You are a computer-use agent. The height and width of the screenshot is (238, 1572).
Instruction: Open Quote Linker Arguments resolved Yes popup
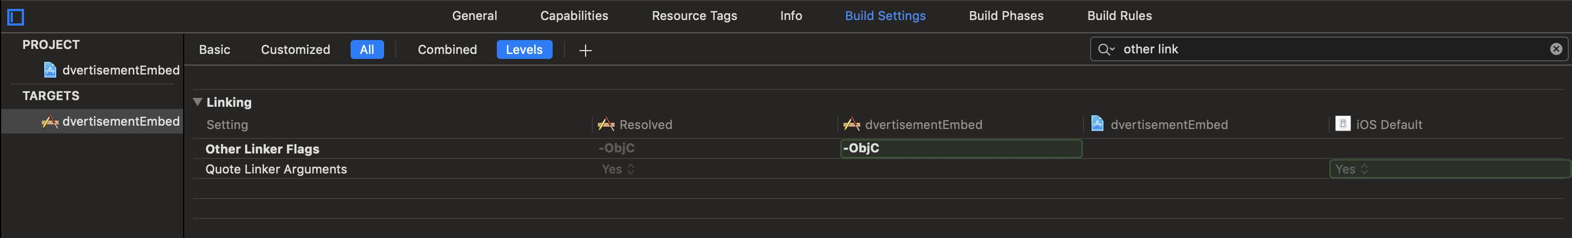coord(618,170)
